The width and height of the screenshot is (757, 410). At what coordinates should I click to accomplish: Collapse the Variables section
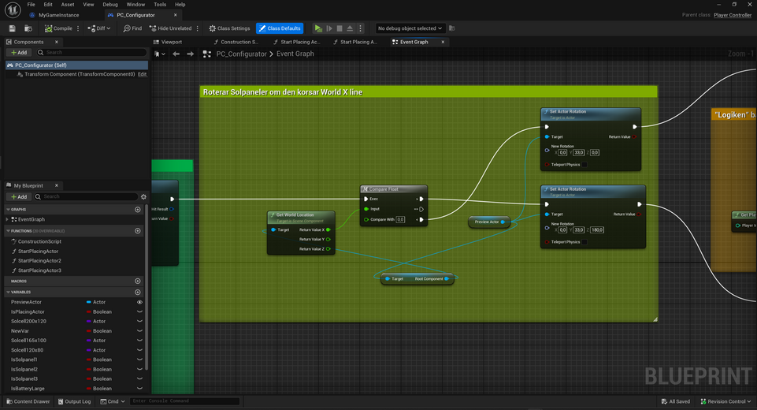click(8, 292)
